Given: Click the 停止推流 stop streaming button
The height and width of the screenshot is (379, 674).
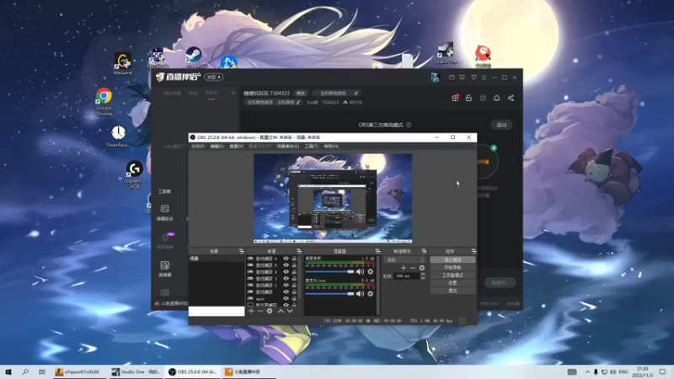Looking at the screenshot, I should point(452,259).
